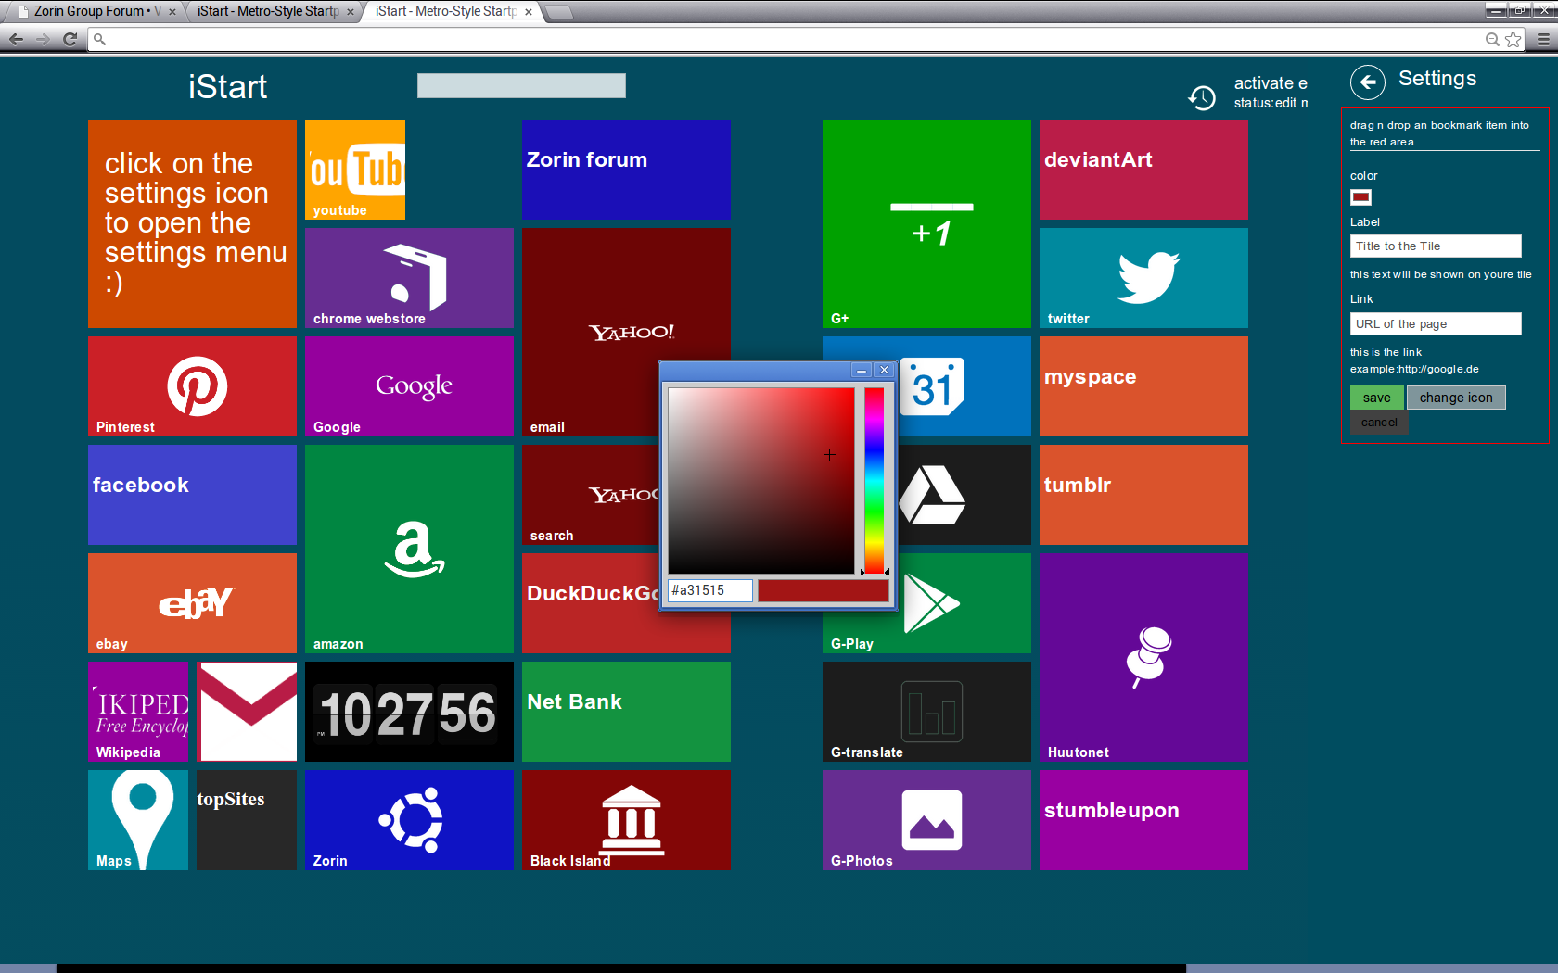
Task: Click the Black Island bank icon
Action: pyautogui.click(x=631, y=819)
